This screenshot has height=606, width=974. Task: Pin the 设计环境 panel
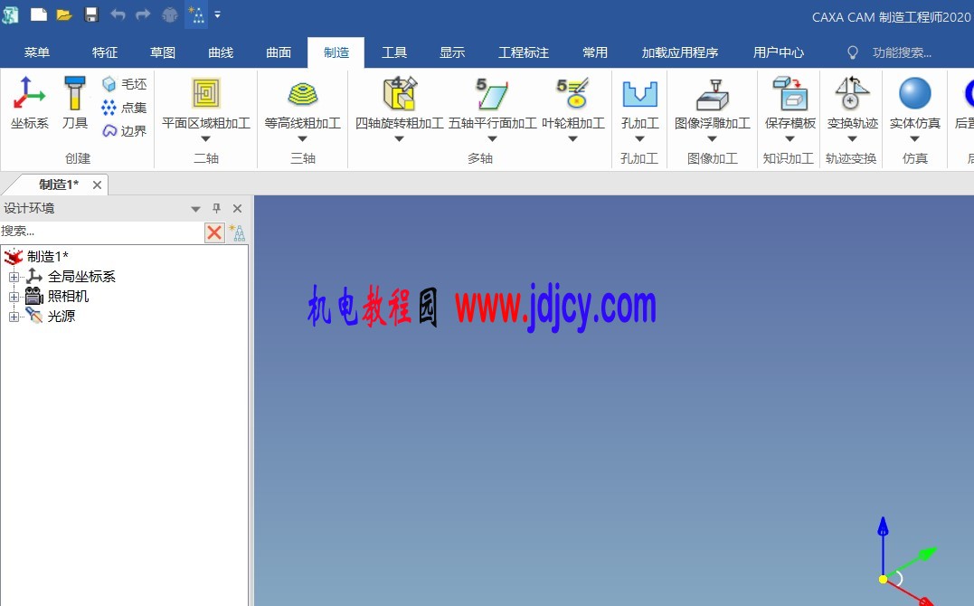point(216,208)
